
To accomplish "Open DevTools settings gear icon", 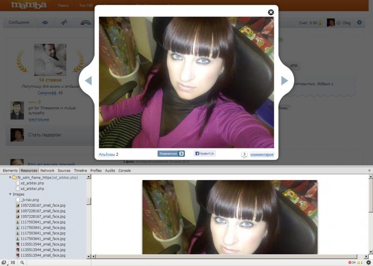I will tap(368, 262).
